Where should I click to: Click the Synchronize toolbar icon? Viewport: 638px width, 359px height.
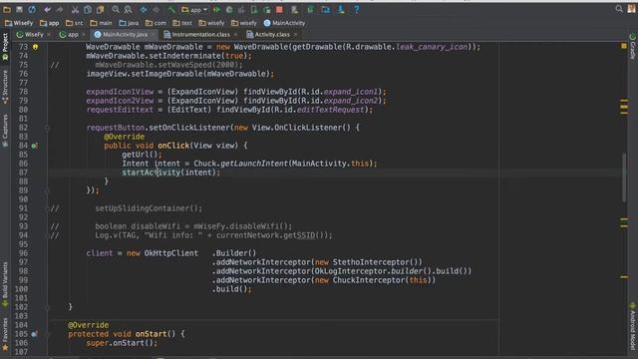point(32,9)
